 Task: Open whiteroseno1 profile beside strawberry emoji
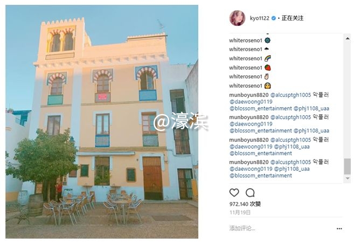click(x=245, y=68)
